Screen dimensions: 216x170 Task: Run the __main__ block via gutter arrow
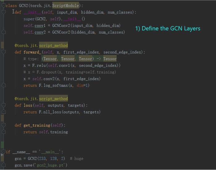[2, 155]
